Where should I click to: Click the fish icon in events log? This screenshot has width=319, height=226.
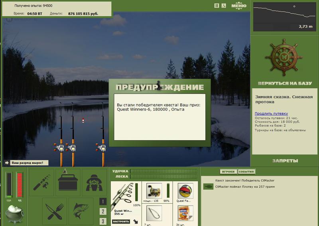coord(208,186)
